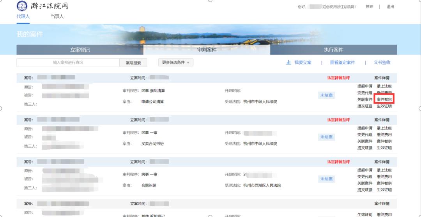The image size is (421, 217).
Task: Click the 未结案 badge of 西湖区 合同纠纷 case
Action: click(326, 178)
